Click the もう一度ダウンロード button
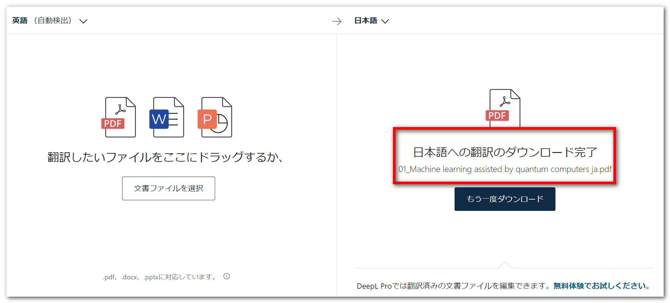670x303 pixels. coord(505,199)
